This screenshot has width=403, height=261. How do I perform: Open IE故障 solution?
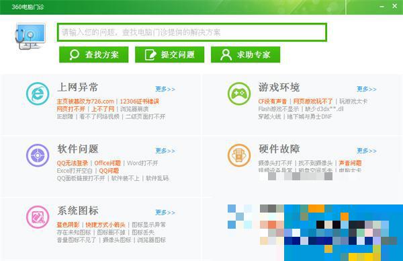(x=65, y=116)
